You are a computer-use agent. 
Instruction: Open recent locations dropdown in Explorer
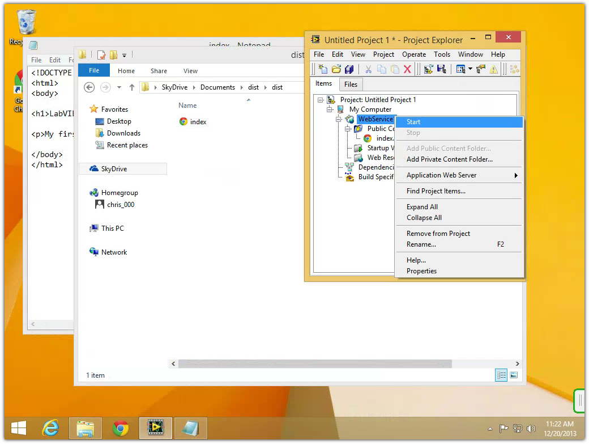[119, 87]
